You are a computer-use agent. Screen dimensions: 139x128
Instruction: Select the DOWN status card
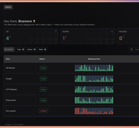click(x=88, y=36)
